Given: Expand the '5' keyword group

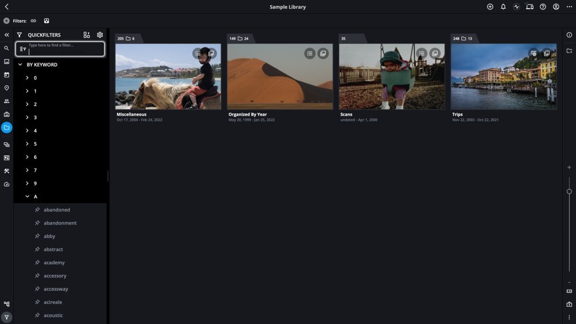Looking at the screenshot, I should (x=27, y=144).
